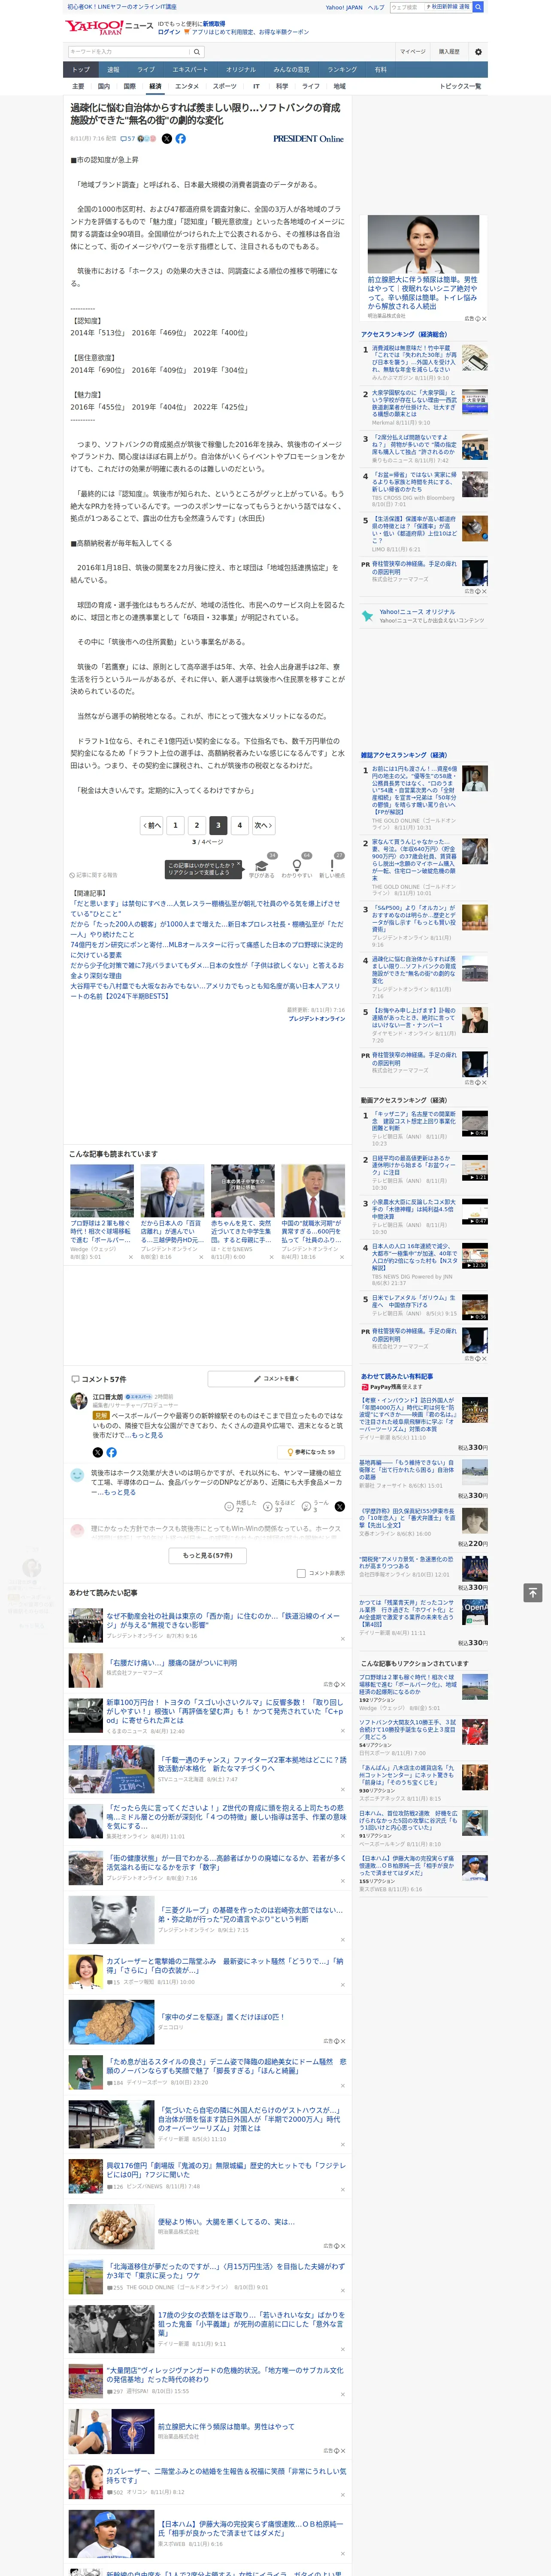The width and height of the screenshot is (551, 2576).
Task: Open マイページ
Action: coord(413,51)
